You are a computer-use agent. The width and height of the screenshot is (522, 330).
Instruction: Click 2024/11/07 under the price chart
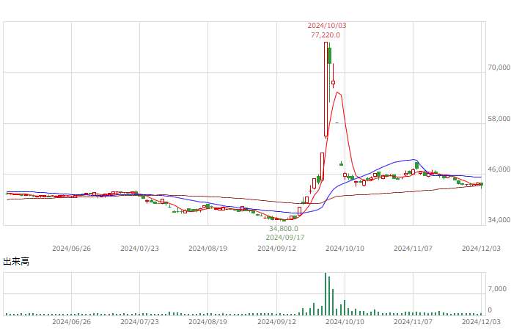point(413,249)
